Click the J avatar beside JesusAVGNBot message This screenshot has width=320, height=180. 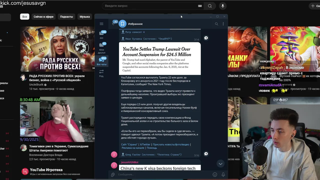click(x=114, y=165)
